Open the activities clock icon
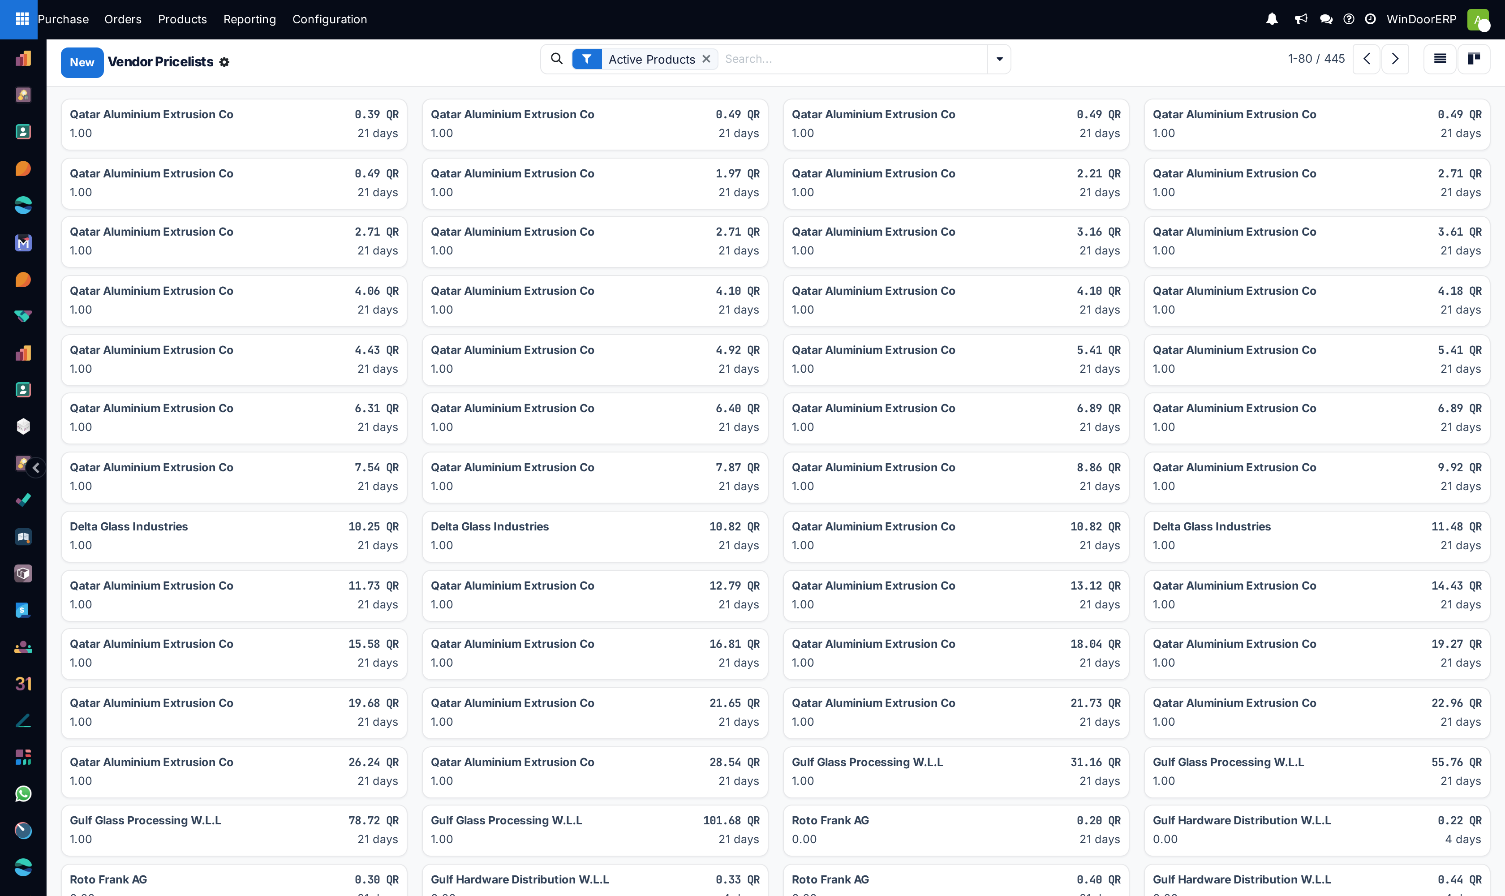The height and width of the screenshot is (896, 1505). coord(1370,19)
